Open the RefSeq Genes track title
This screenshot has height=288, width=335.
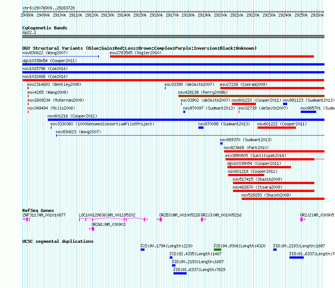[x=38, y=210]
